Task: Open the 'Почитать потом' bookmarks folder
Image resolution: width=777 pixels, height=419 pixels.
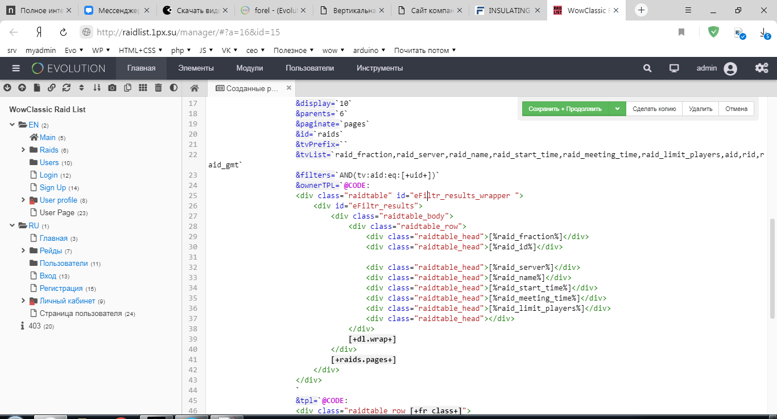Action: tap(425, 50)
